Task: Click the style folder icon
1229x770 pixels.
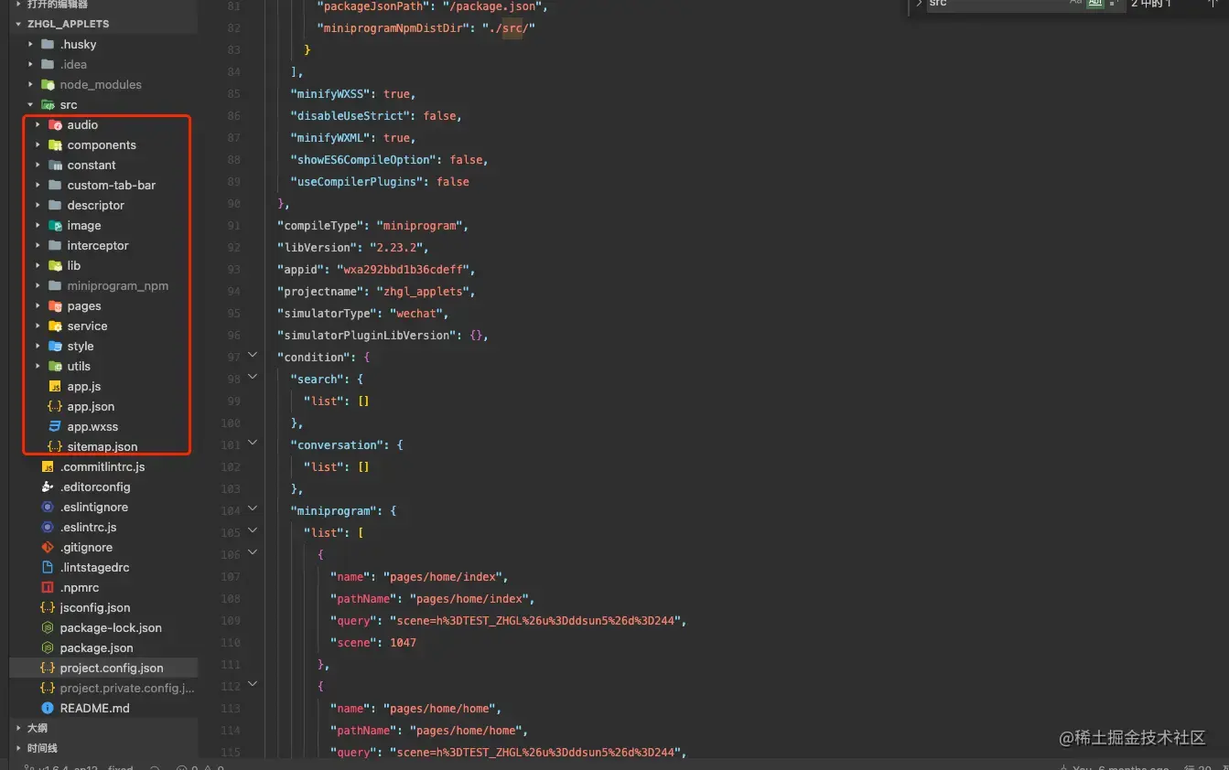Action: tap(55, 346)
